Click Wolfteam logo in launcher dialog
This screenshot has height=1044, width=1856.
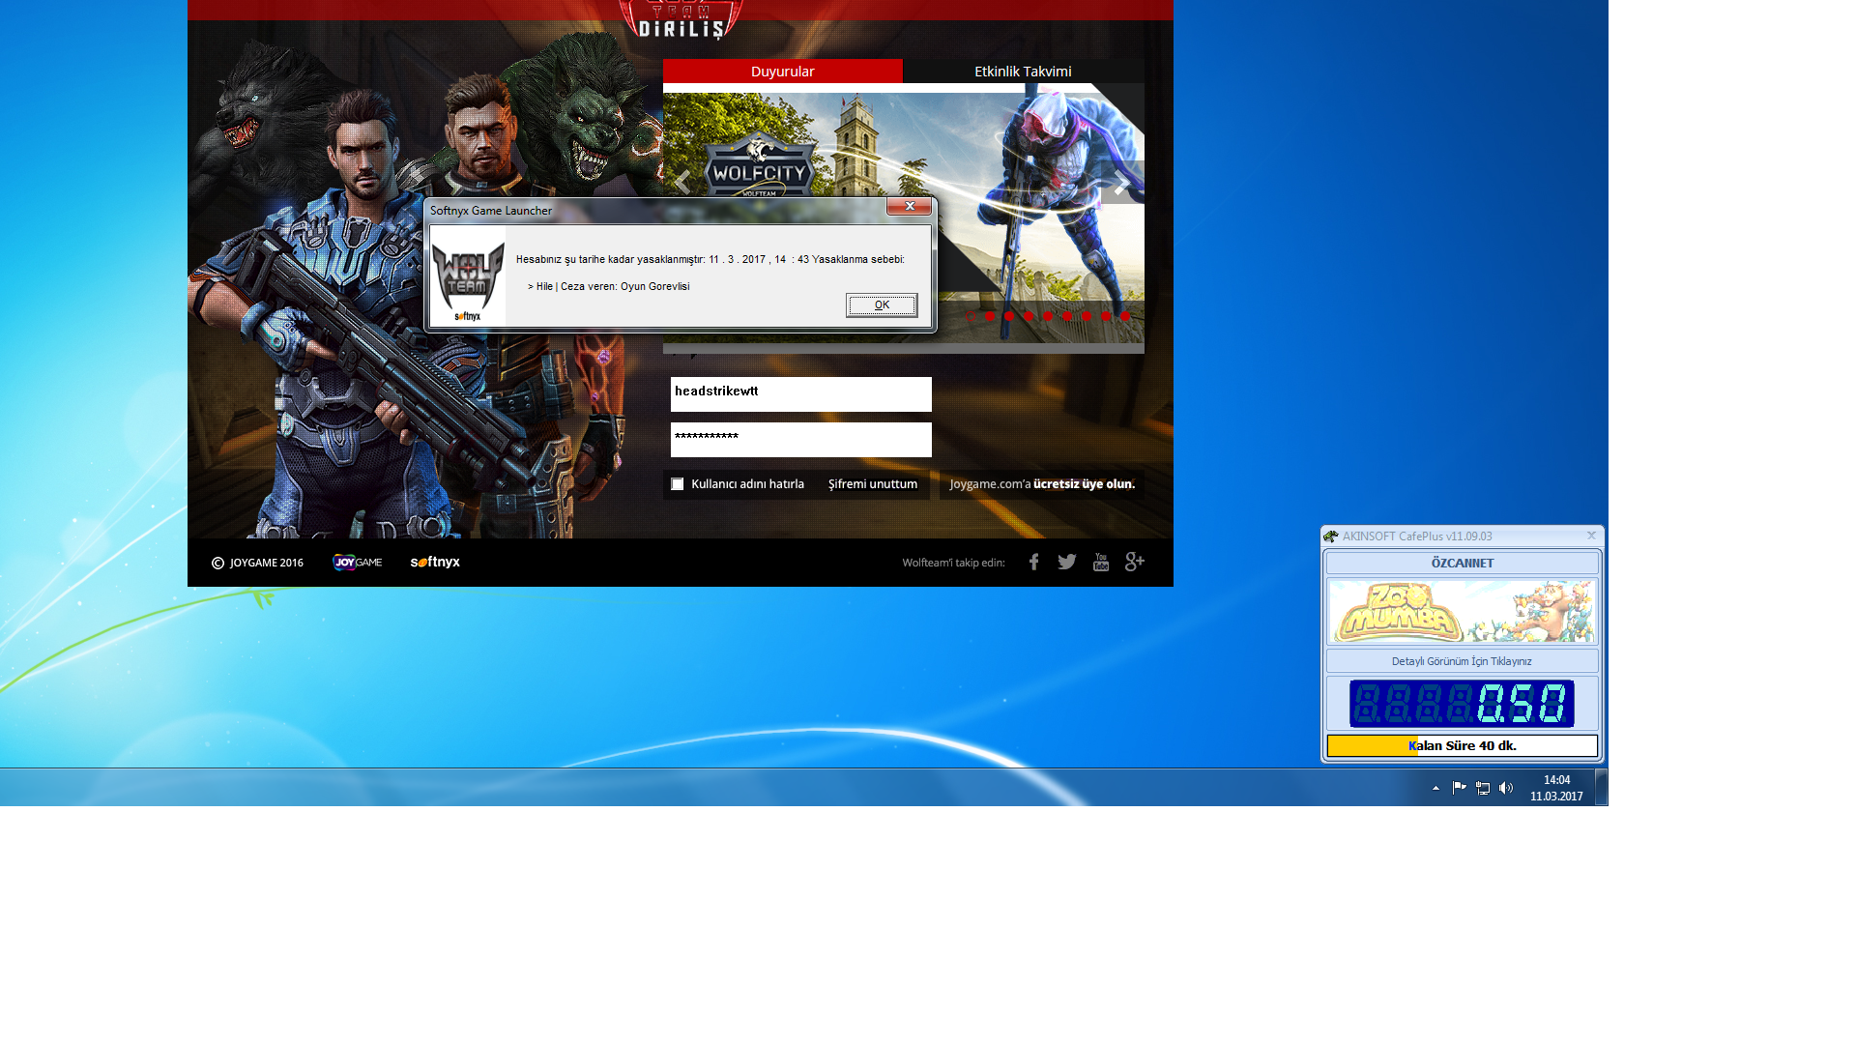468,276
